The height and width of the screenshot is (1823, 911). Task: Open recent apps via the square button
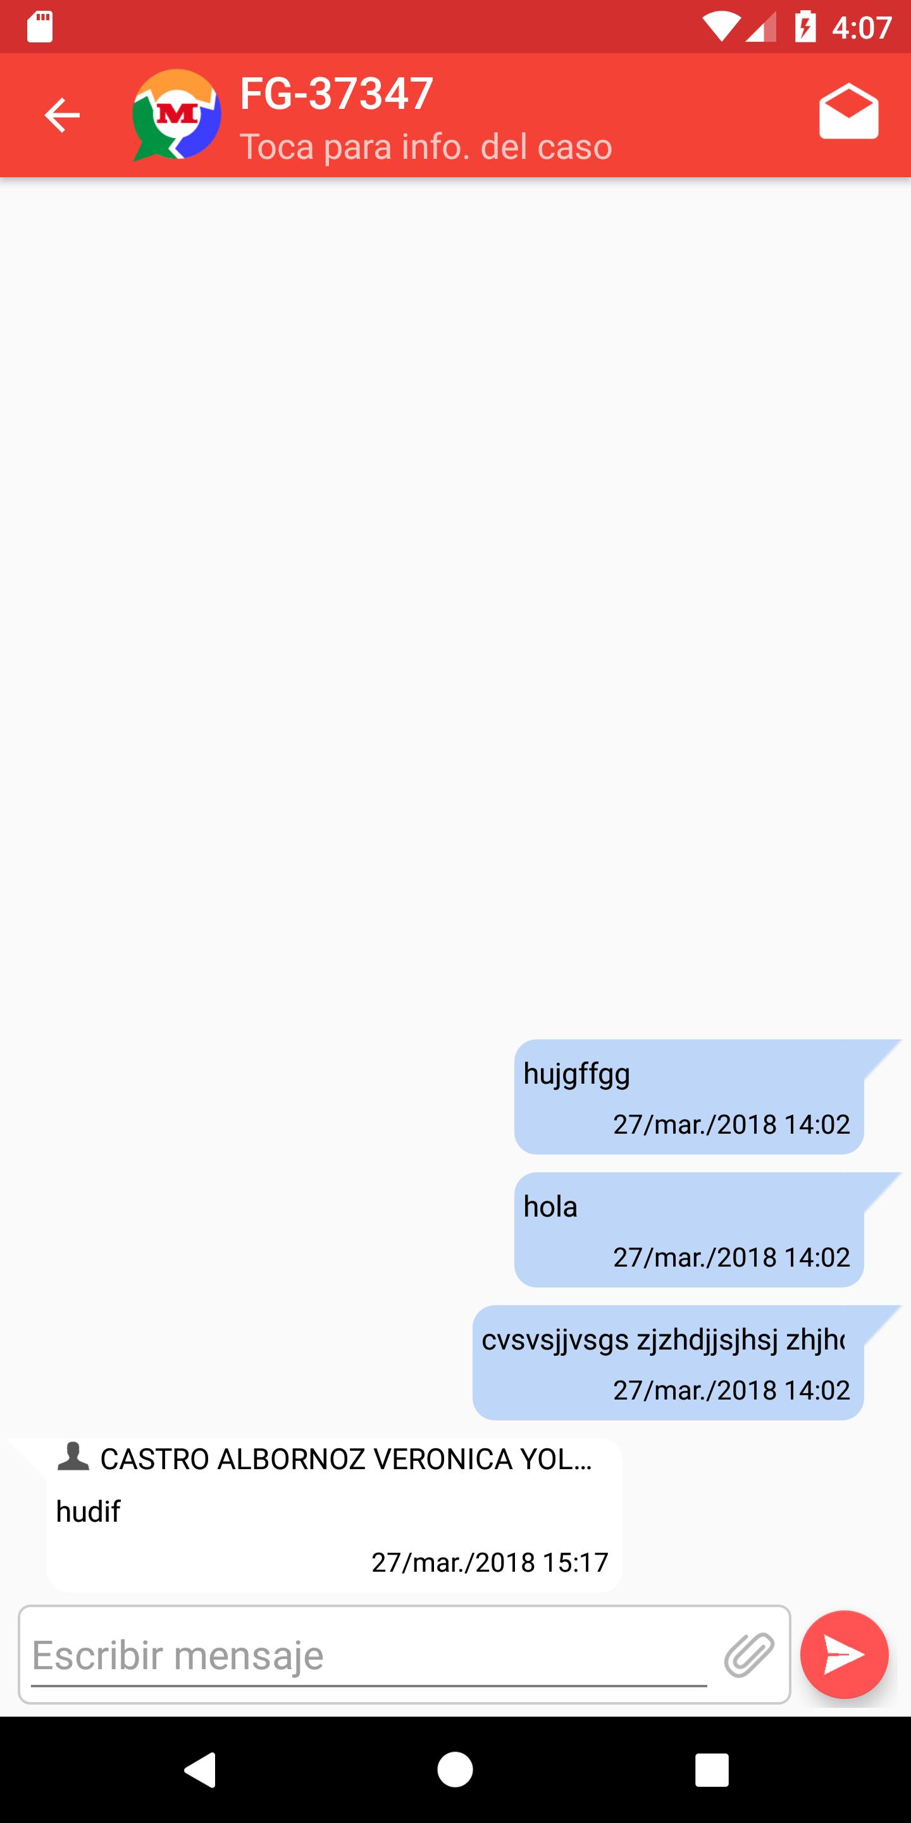pos(712,1770)
